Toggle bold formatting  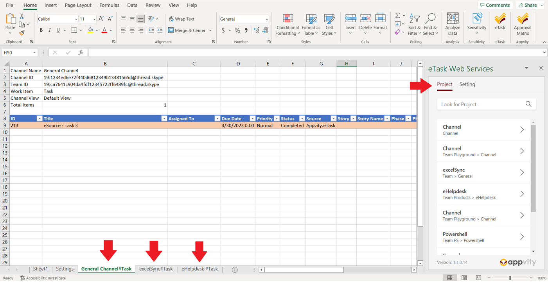41,30
